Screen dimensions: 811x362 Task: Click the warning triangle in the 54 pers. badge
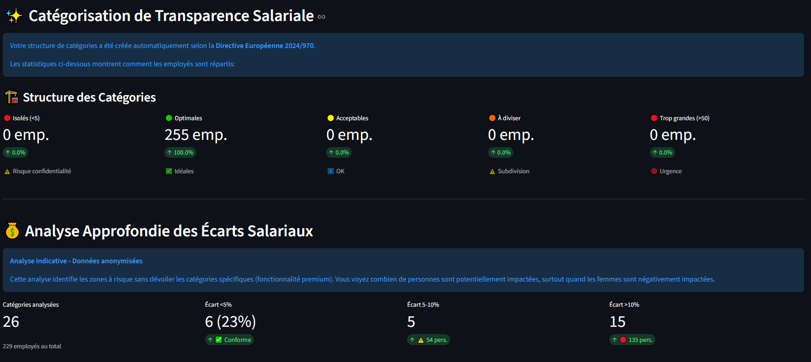click(422, 340)
